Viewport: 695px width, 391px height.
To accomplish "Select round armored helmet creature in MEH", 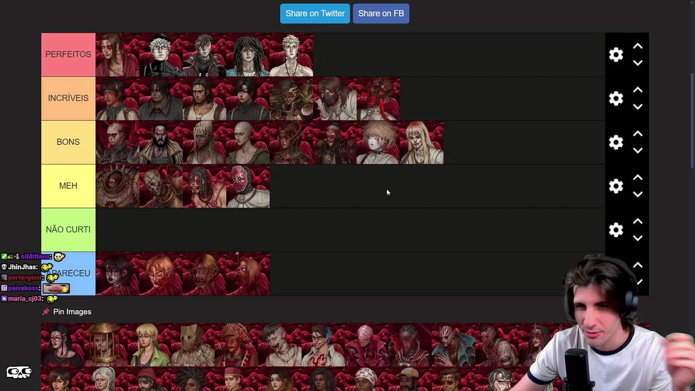I will pos(117,186).
